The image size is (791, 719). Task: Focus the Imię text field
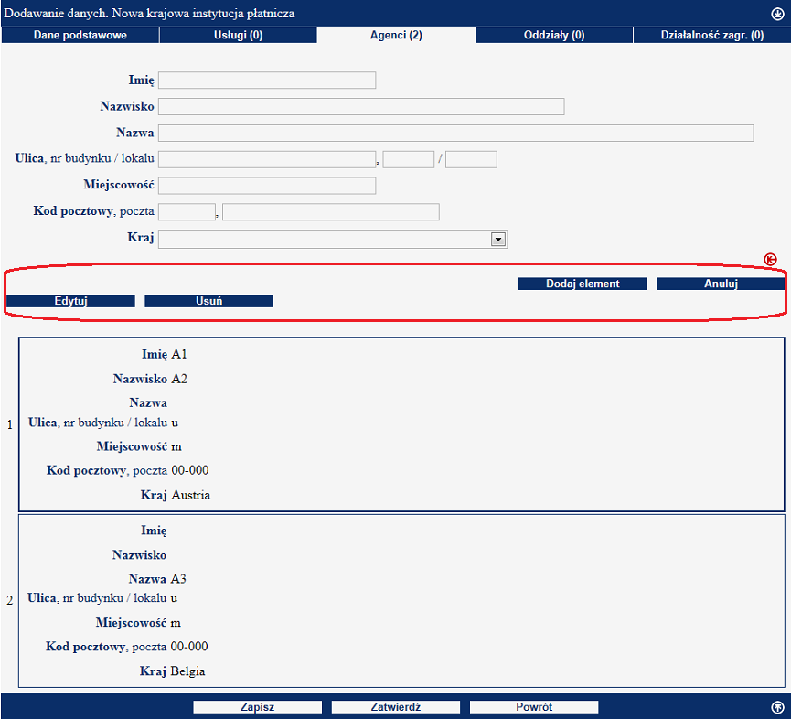267,80
